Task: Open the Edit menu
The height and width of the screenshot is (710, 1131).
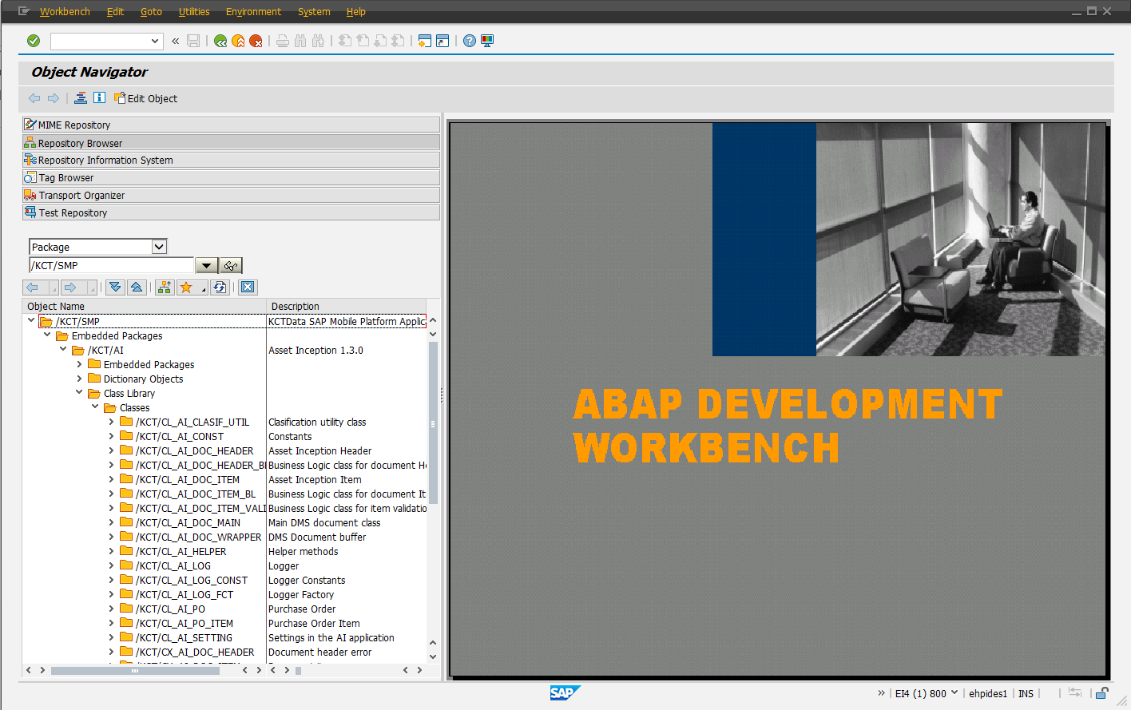Action: point(115,12)
